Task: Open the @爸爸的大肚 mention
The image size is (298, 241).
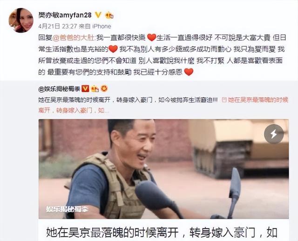Action: pyautogui.click(x=73, y=38)
